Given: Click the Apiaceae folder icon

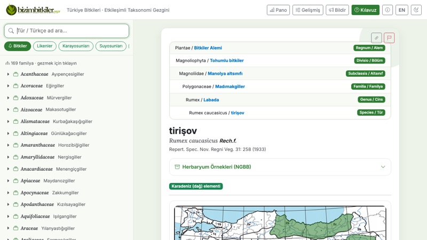Looking at the screenshot, I should click(16, 181).
